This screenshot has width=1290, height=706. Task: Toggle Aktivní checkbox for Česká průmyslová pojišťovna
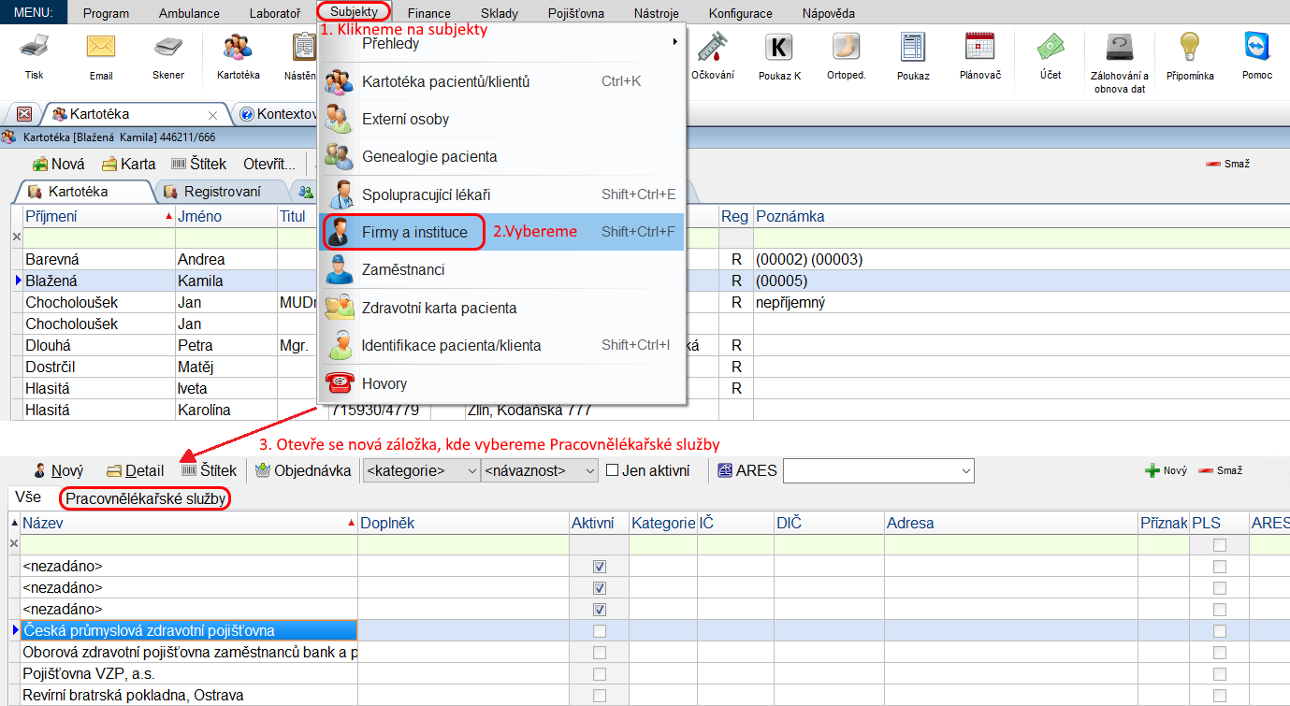pyautogui.click(x=600, y=631)
